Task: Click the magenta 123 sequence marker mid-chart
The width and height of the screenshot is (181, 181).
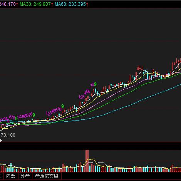Action: [82, 97]
